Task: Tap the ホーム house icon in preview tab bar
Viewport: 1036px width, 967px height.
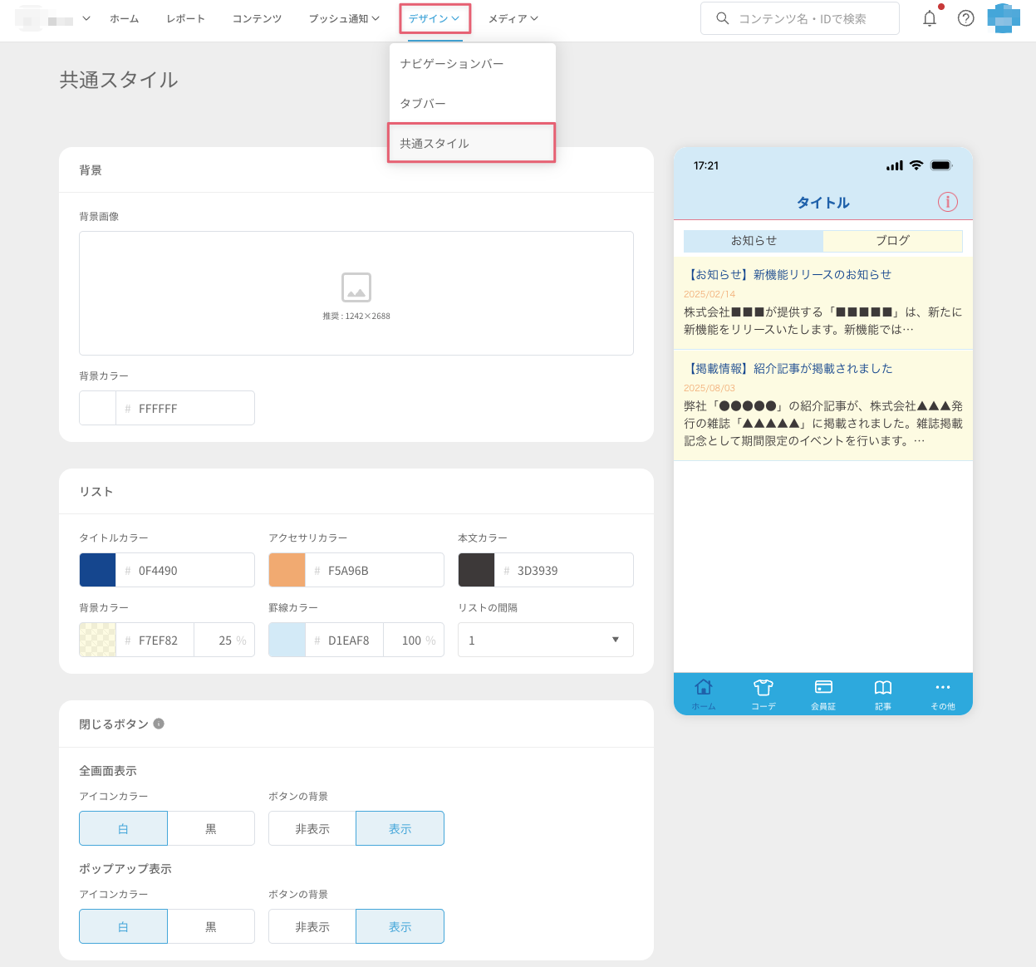Action: (704, 687)
